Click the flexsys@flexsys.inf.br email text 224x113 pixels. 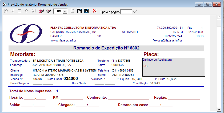point(167,40)
